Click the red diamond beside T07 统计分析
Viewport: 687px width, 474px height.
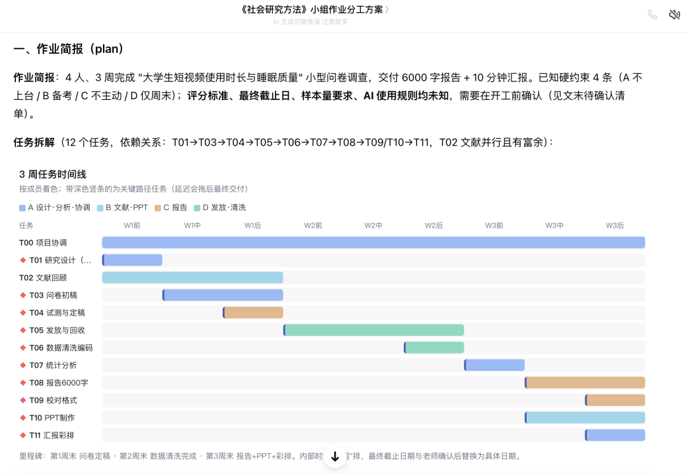(23, 365)
